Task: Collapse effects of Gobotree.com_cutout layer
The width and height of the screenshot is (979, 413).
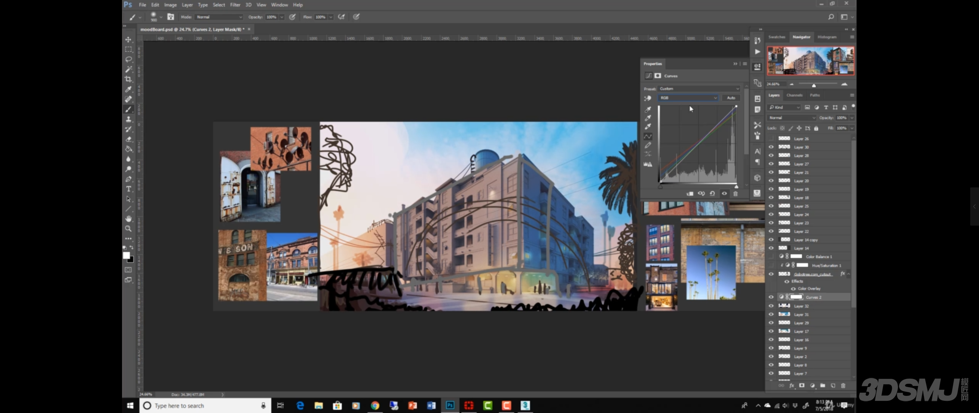Action: 849,274
